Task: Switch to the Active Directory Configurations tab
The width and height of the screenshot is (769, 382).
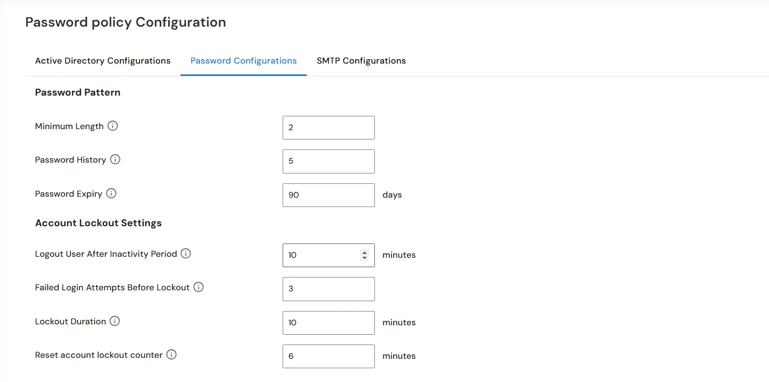Action: click(102, 60)
